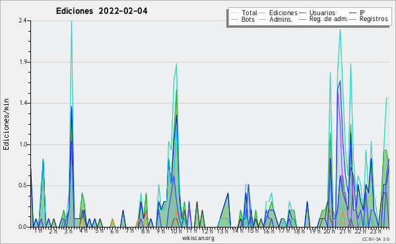Click the 'Admins.' legend entry

coord(281,19)
